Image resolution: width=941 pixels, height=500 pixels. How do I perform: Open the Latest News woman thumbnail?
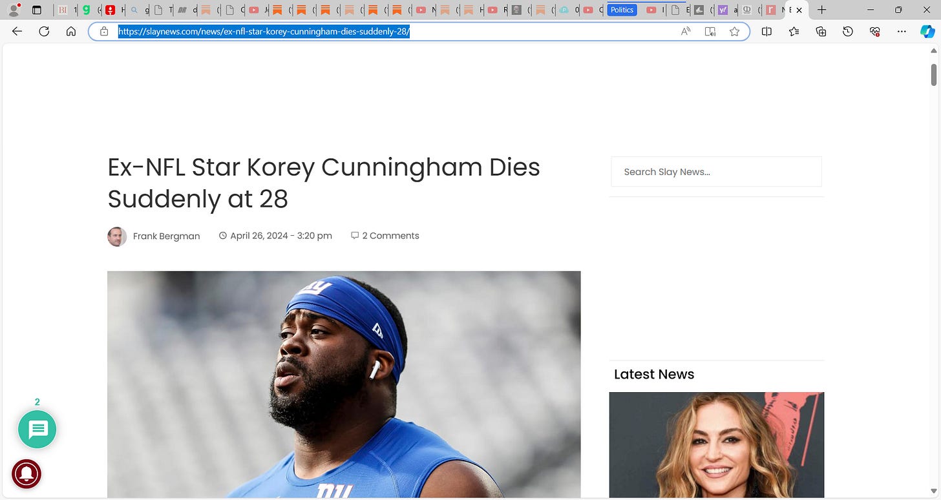pos(716,445)
